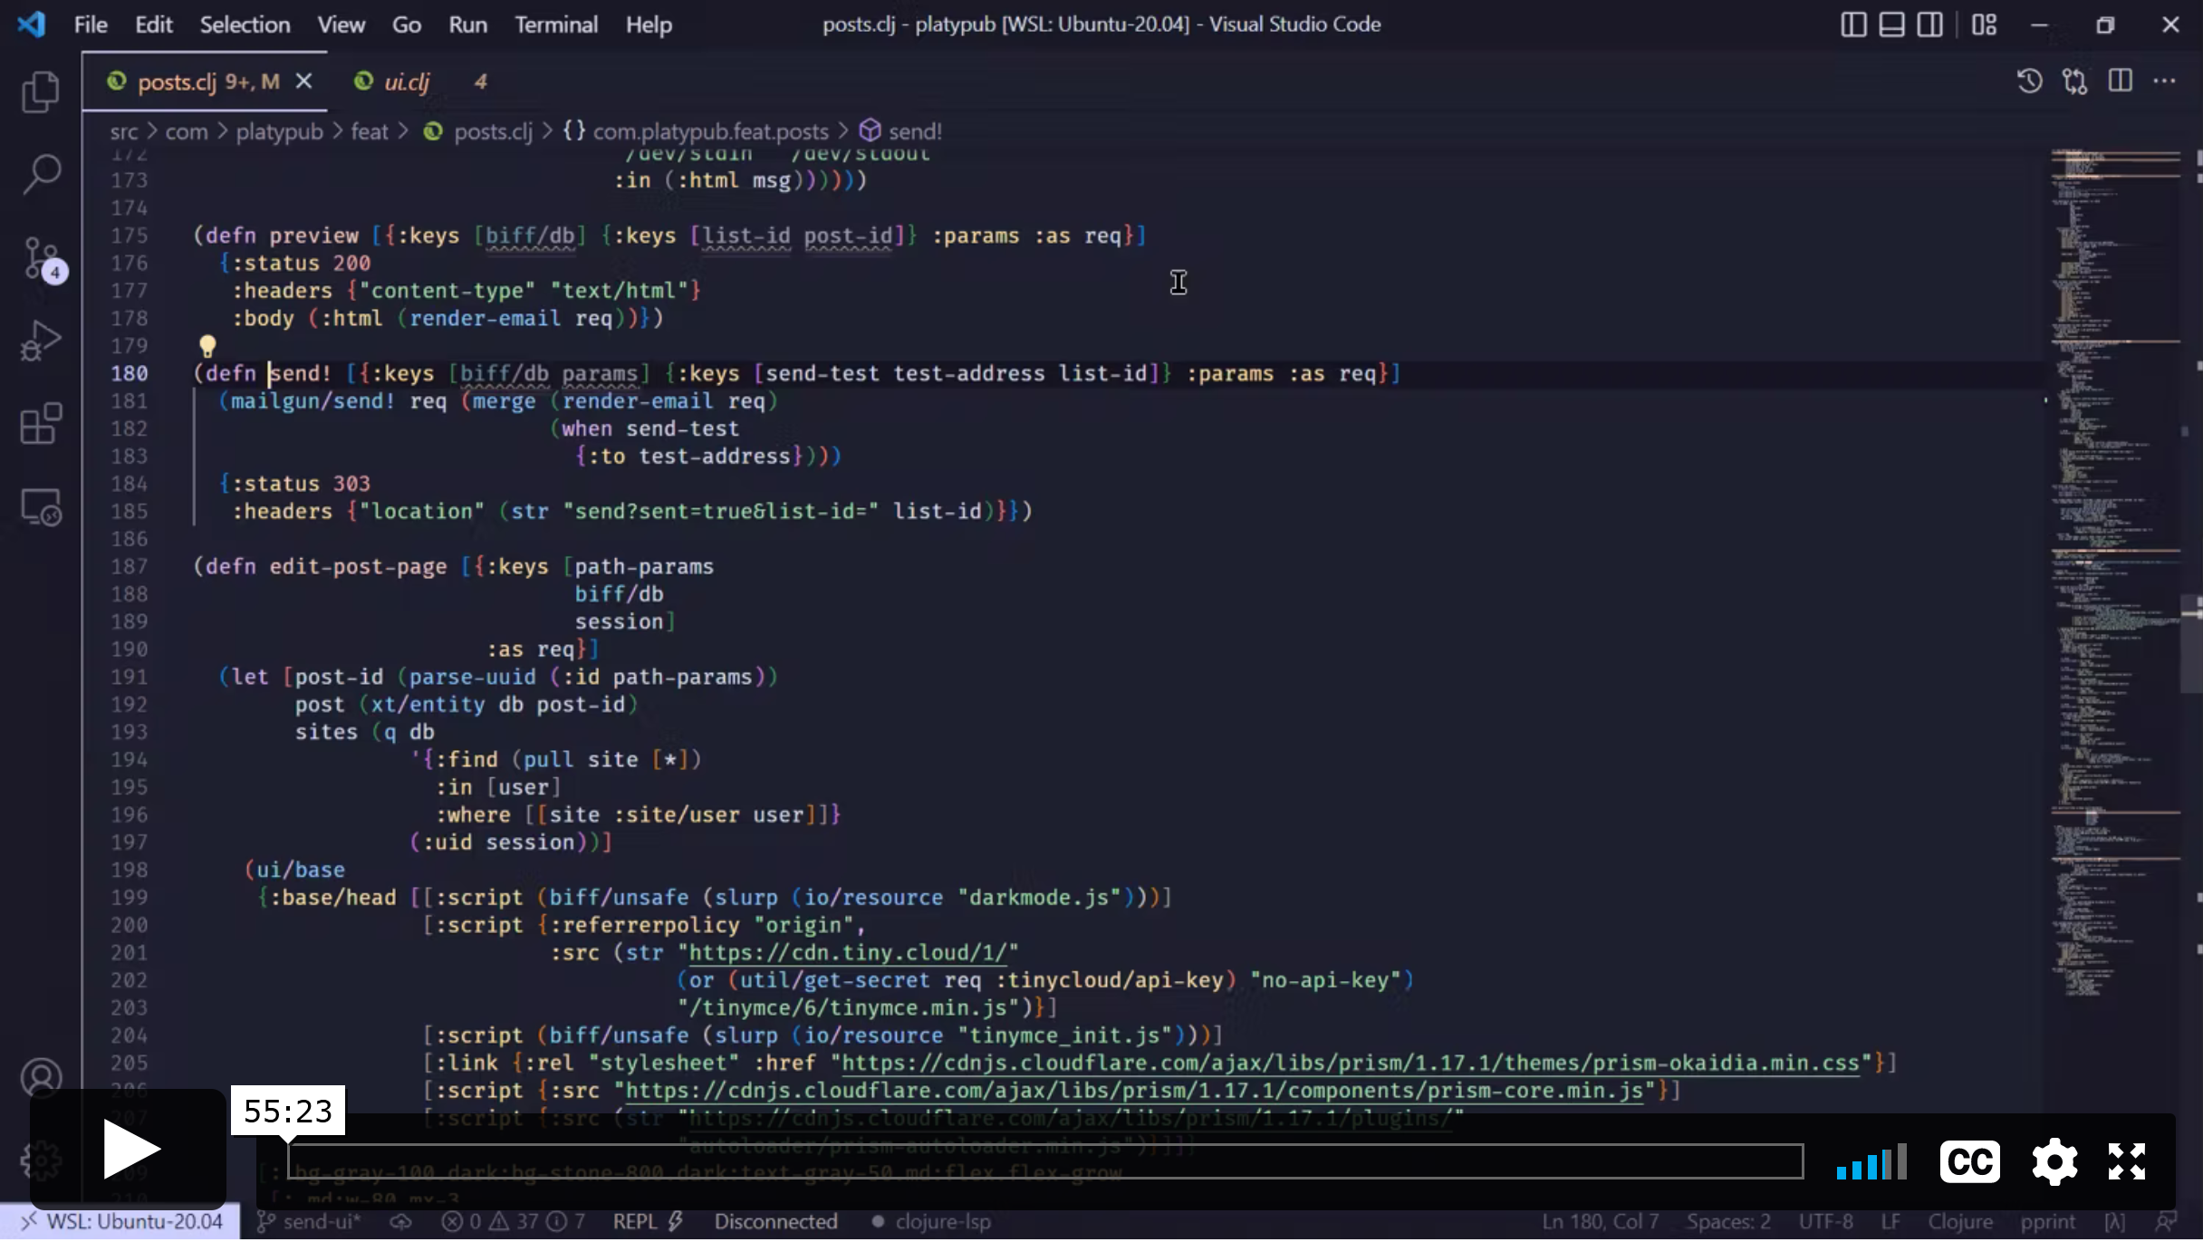Open the Clojure language mode selector

1960,1222
